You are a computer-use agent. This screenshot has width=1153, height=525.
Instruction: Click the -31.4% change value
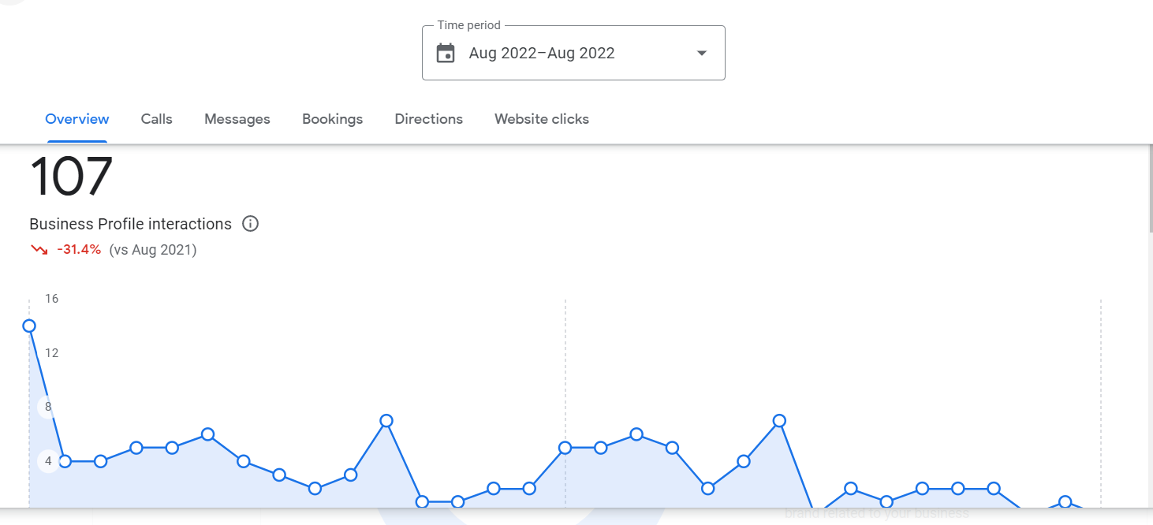point(79,250)
